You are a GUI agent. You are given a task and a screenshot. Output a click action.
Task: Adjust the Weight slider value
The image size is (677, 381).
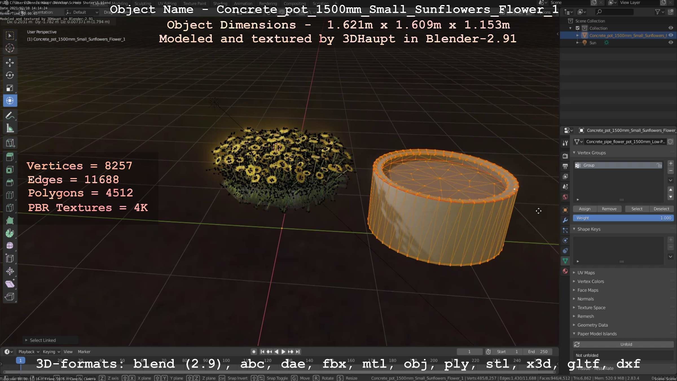click(623, 218)
